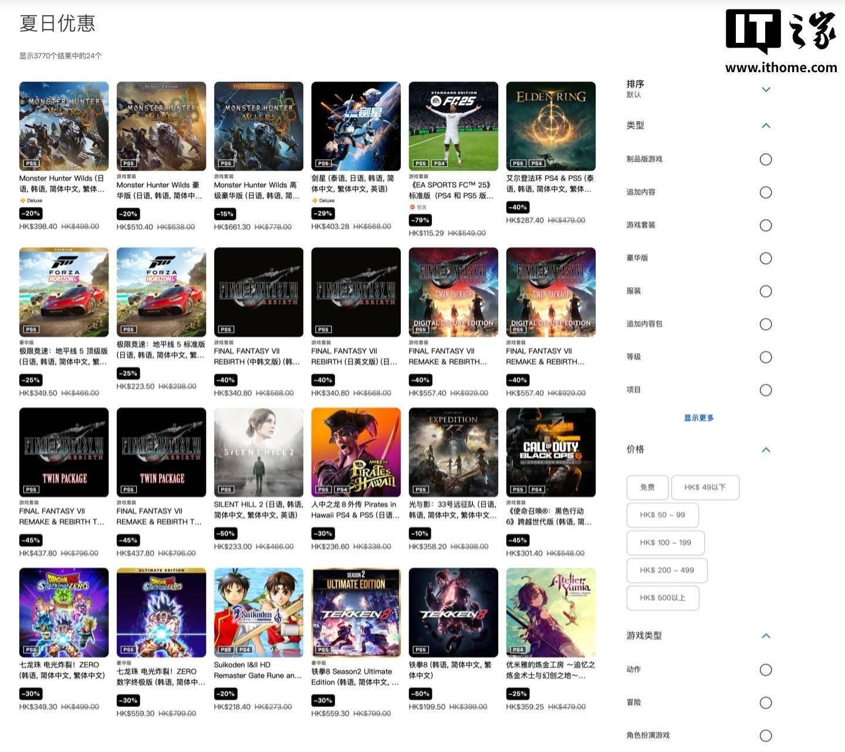Screen dimensions: 845x752
Task: Expand the 排序 sort dropdown
Action: [x=766, y=90]
